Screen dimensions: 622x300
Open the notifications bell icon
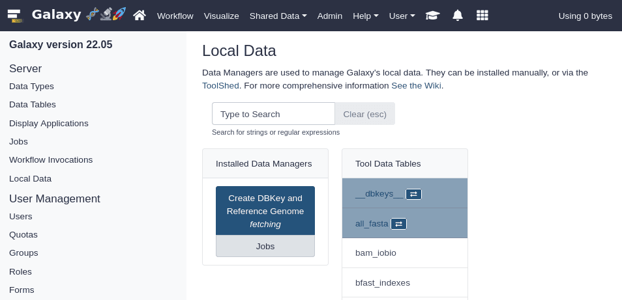click(458, 16)
